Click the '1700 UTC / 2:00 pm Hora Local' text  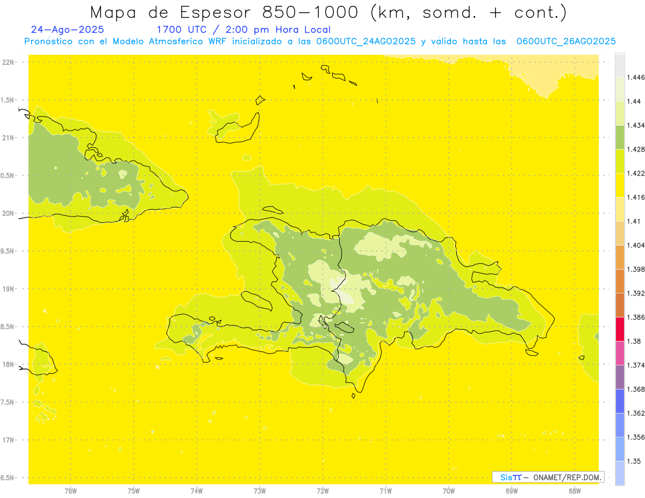click(243, 30)
